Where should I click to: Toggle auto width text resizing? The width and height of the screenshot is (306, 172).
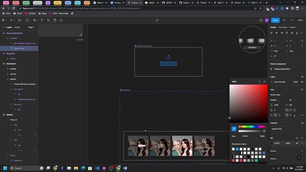point(287,110)
